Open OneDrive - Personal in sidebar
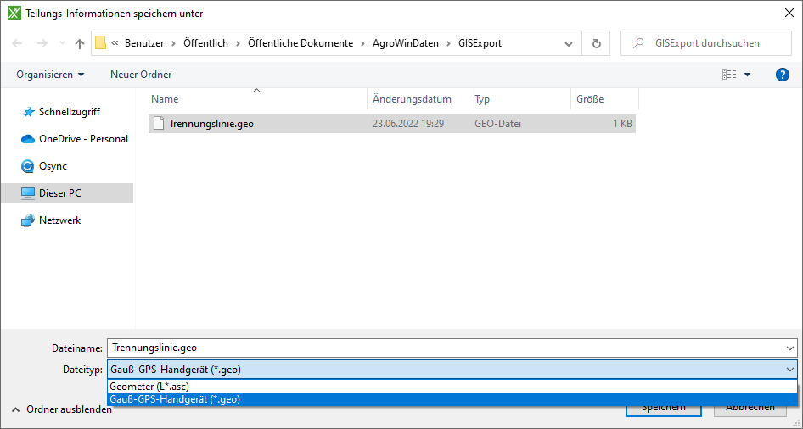The height and width of the screenshot is (429, 803). click(83, 139)
